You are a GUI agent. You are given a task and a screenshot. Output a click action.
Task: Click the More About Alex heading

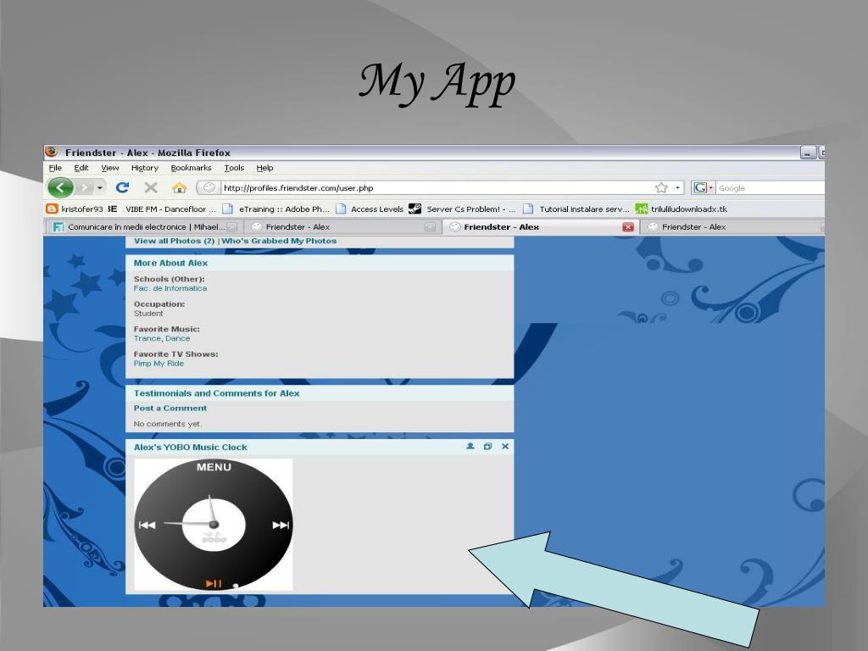[170, 263]
